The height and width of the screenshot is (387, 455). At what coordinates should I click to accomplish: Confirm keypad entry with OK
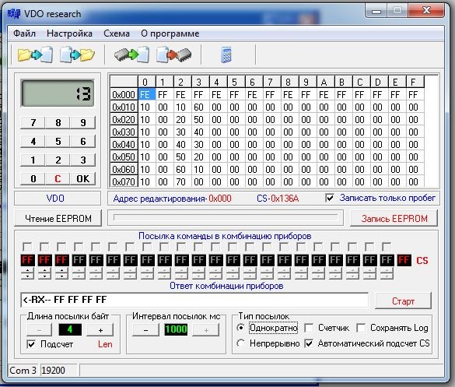(x=83, y=178)
